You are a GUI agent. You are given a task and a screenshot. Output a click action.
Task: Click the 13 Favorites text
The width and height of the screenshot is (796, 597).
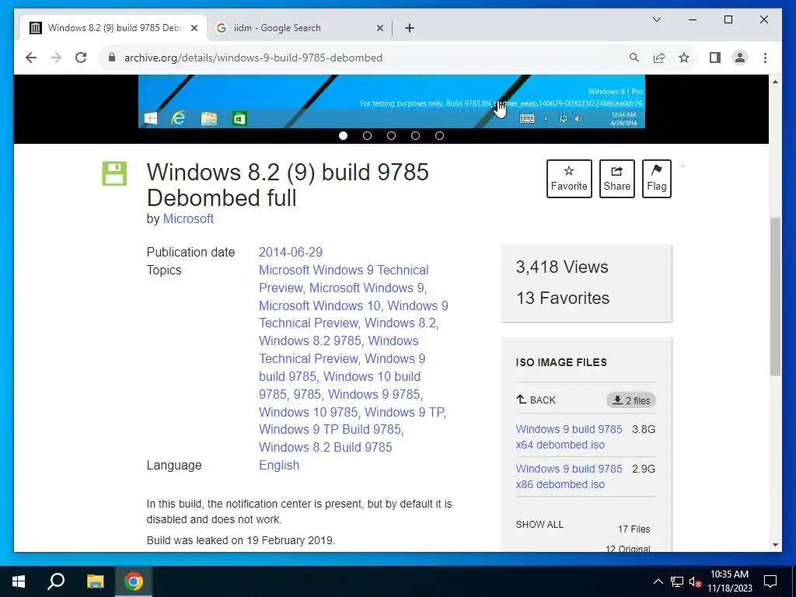click(563, 298)
